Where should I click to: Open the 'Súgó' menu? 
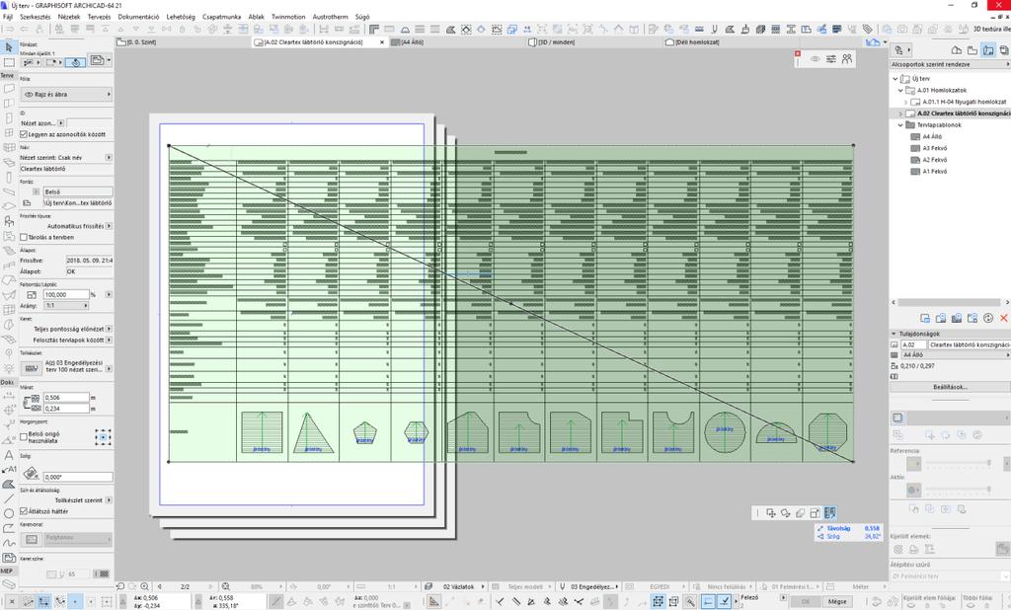(362, 17)
